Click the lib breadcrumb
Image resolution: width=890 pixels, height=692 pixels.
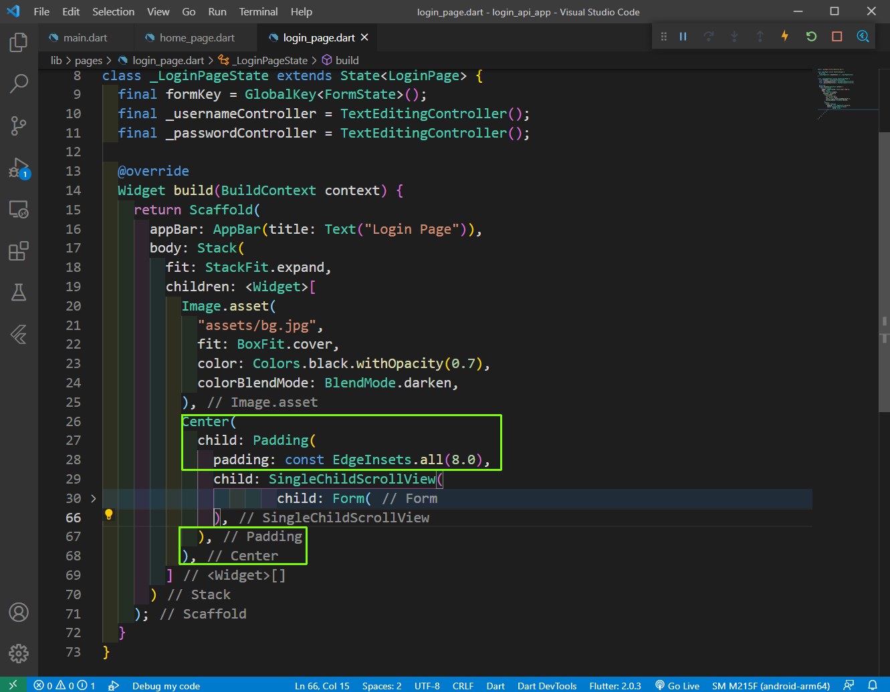point(56,60)
